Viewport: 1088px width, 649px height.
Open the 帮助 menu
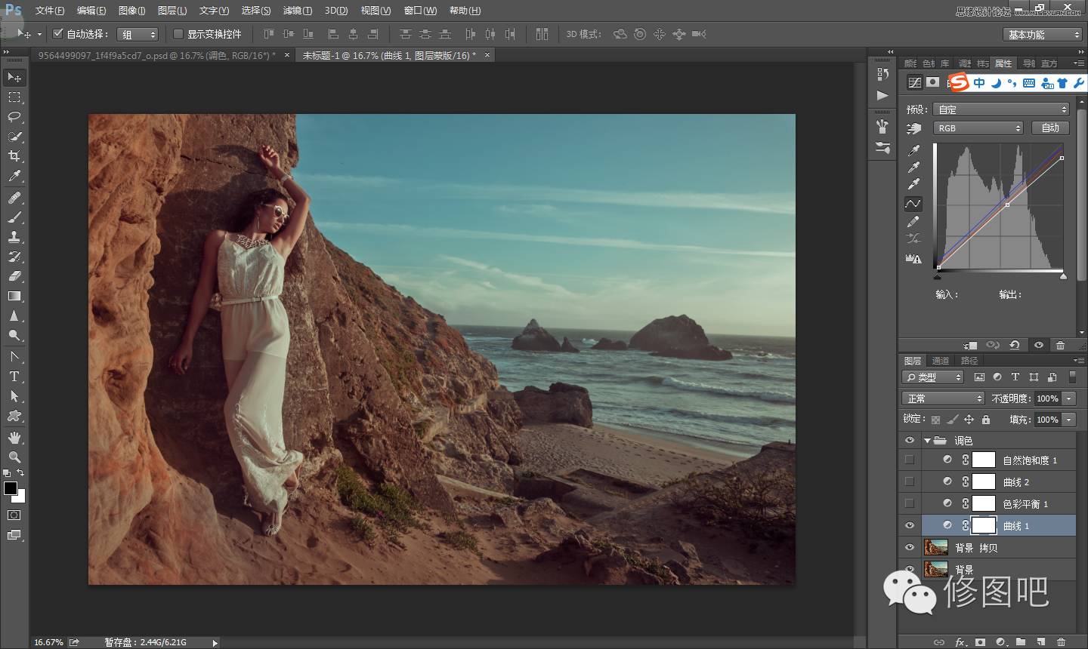click(465, 11)
